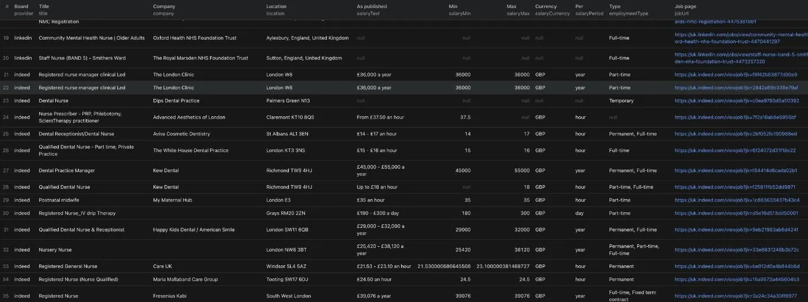Click '£39,076 a year' salary cell
Viewport: 808px width, 302px height.
point(374,296)
